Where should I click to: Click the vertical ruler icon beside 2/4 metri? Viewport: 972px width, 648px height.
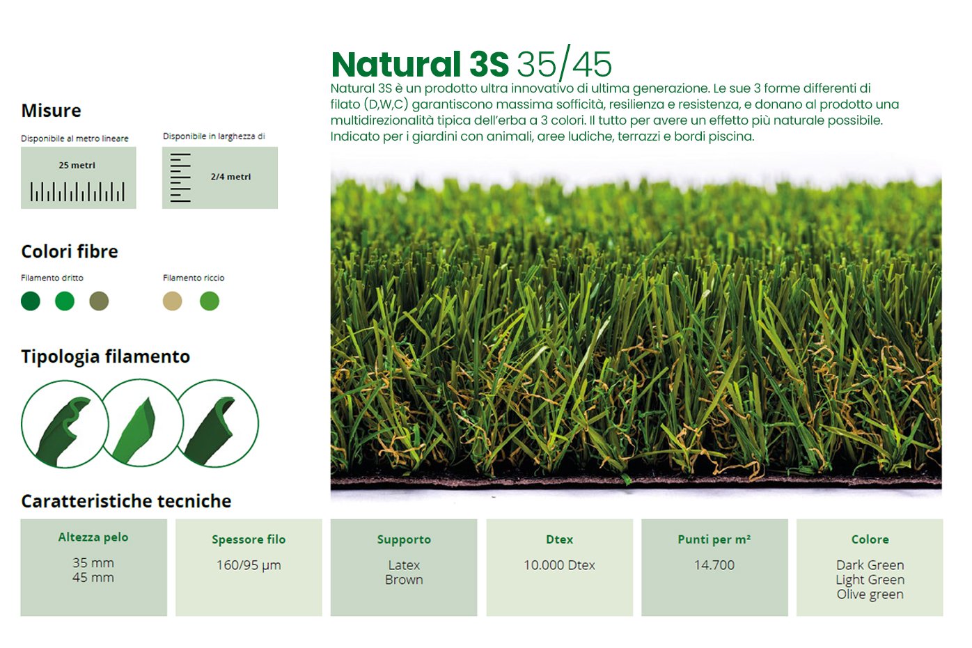pos(180,177)
